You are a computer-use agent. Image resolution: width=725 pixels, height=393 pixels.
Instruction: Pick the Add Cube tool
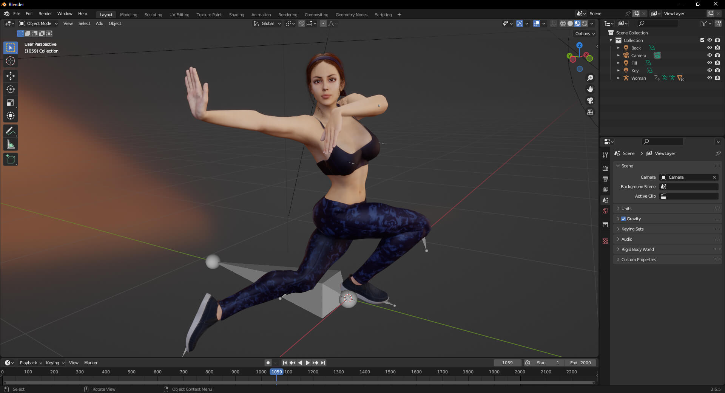tap(11, 159)
